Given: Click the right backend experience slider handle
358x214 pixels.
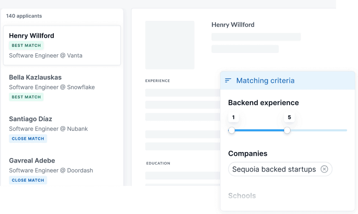Looking at the screenshot, I should [287, 130].
